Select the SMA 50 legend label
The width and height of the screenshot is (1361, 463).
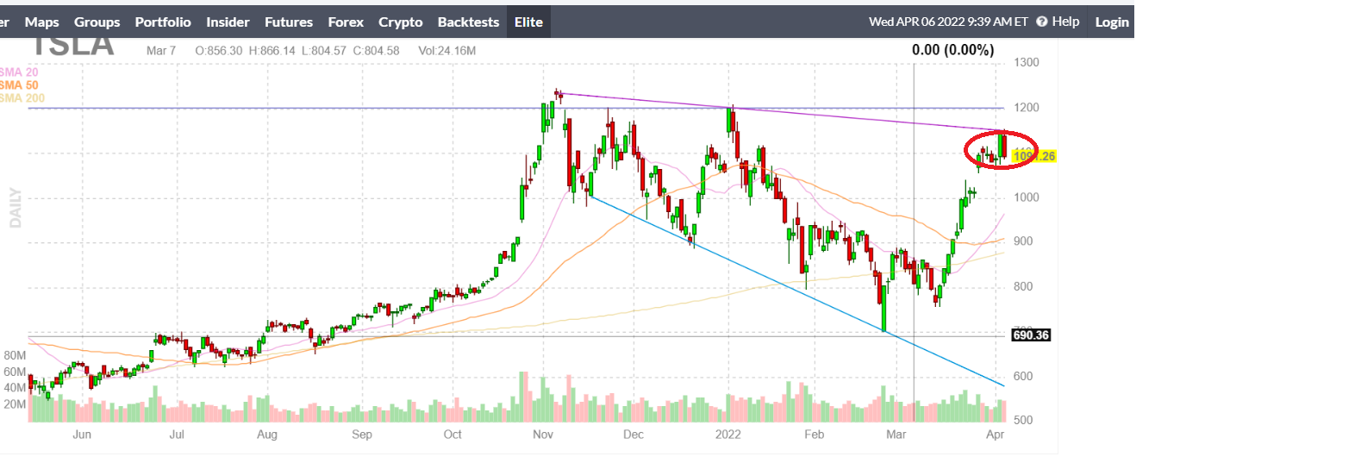19,85
